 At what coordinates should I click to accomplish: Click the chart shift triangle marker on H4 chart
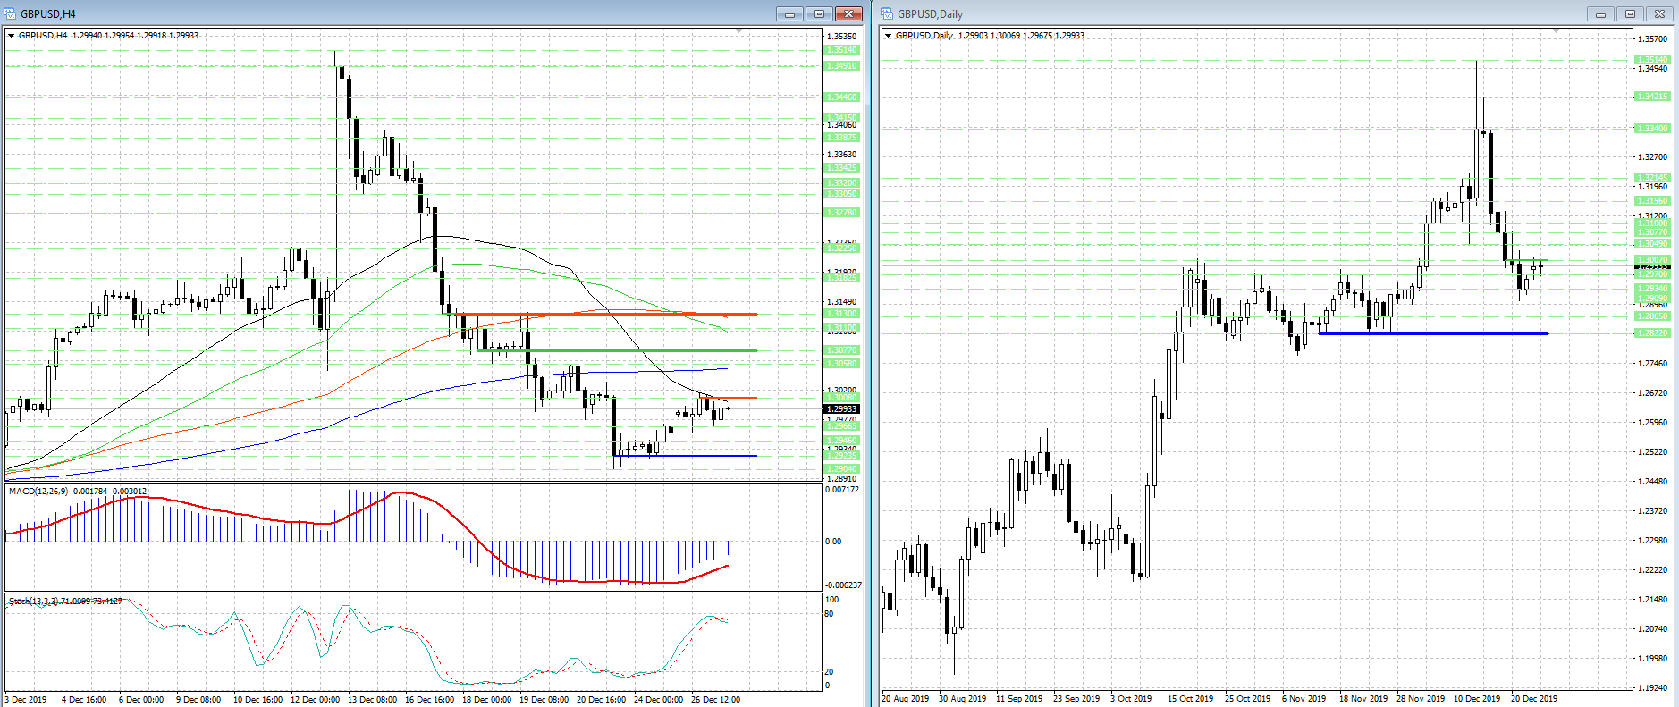point(738,32)
